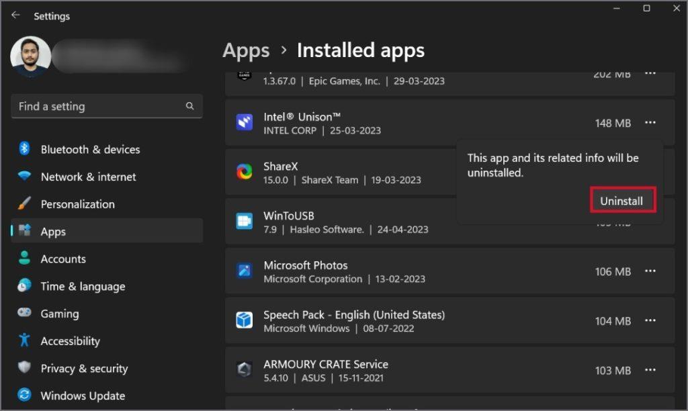688x411 pixels.
Task: Click the Speech Pack app icon
Action: (x=245, y=320)
